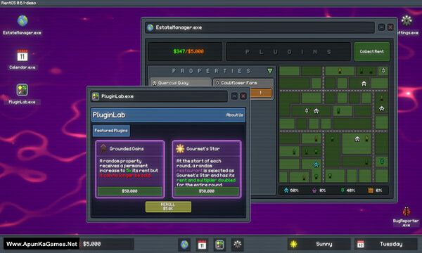The image size is (422, 253).
Task: Open the About Us link in PluginLab
Action: [x=234, y=115]
